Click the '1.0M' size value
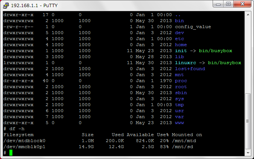The image size is (254, 159). click(88, 141)
